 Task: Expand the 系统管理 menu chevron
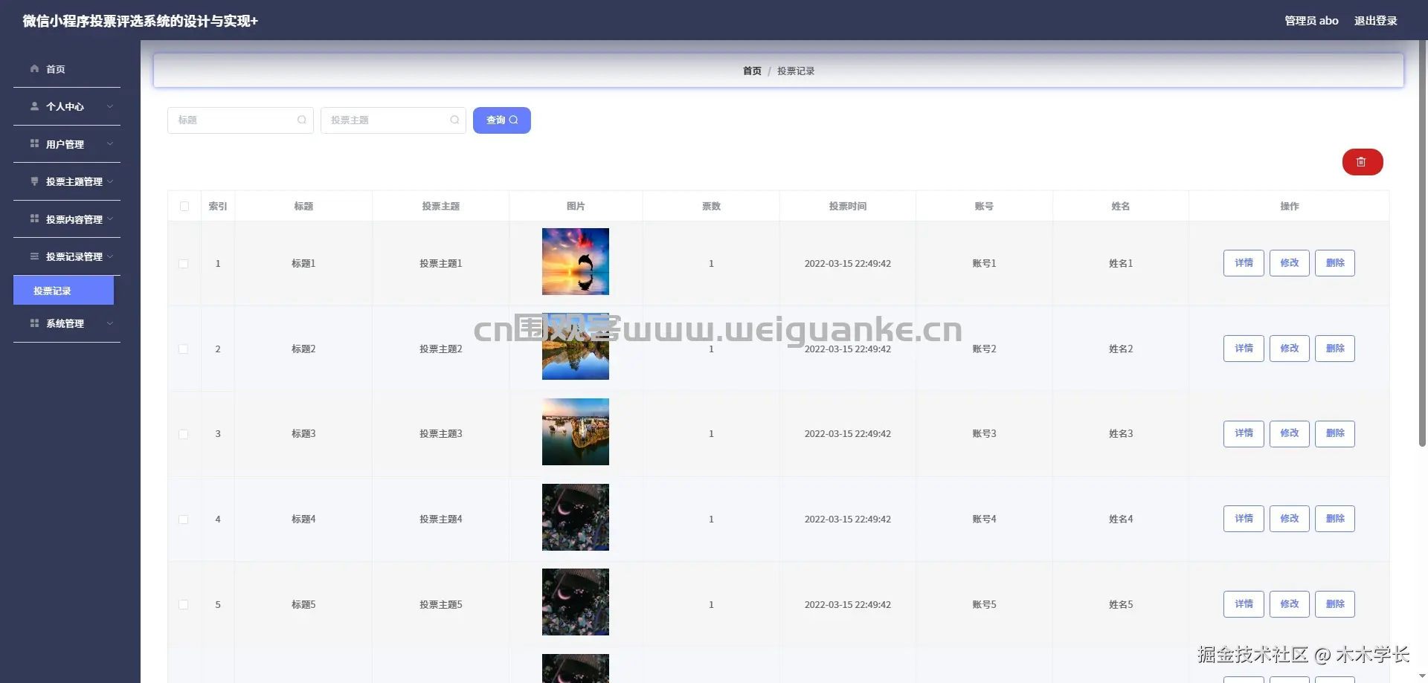coord(110,323)
